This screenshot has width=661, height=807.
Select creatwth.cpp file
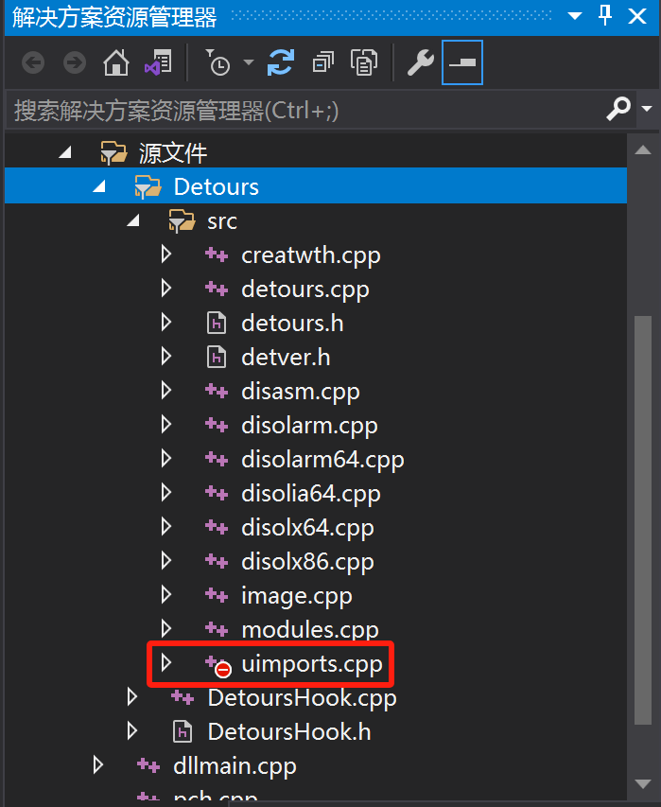pos(311,255)
